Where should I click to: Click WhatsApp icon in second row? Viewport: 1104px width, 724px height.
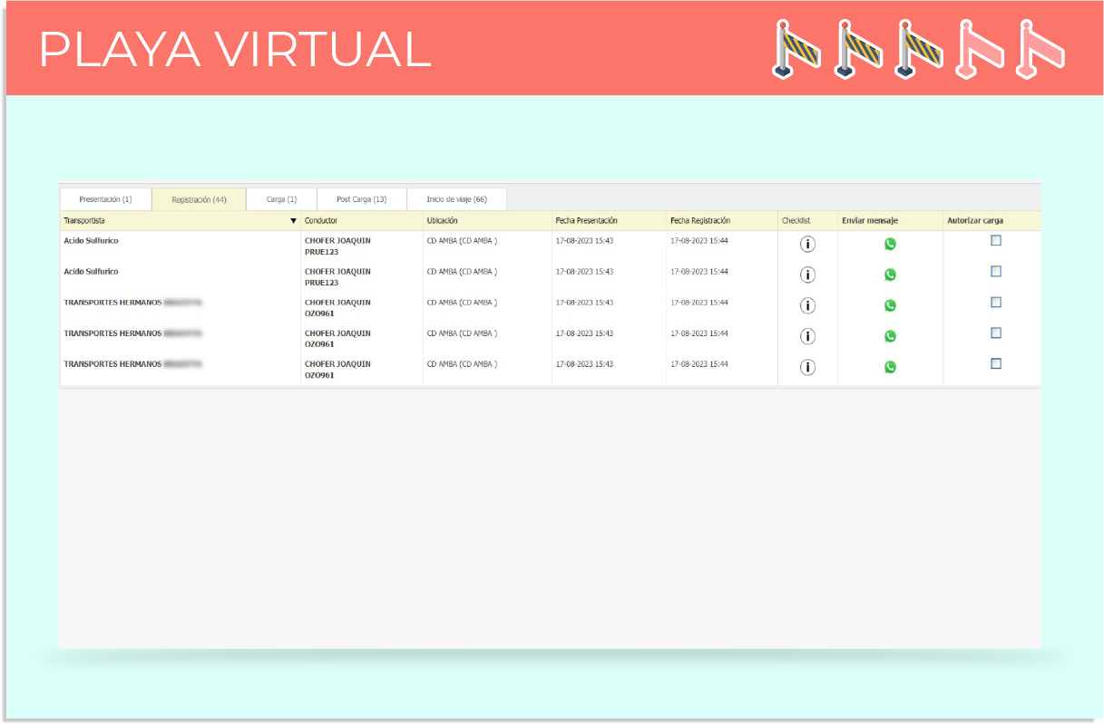pos(890,275)
